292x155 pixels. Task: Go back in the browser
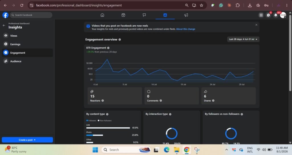[x=5, y=5]
